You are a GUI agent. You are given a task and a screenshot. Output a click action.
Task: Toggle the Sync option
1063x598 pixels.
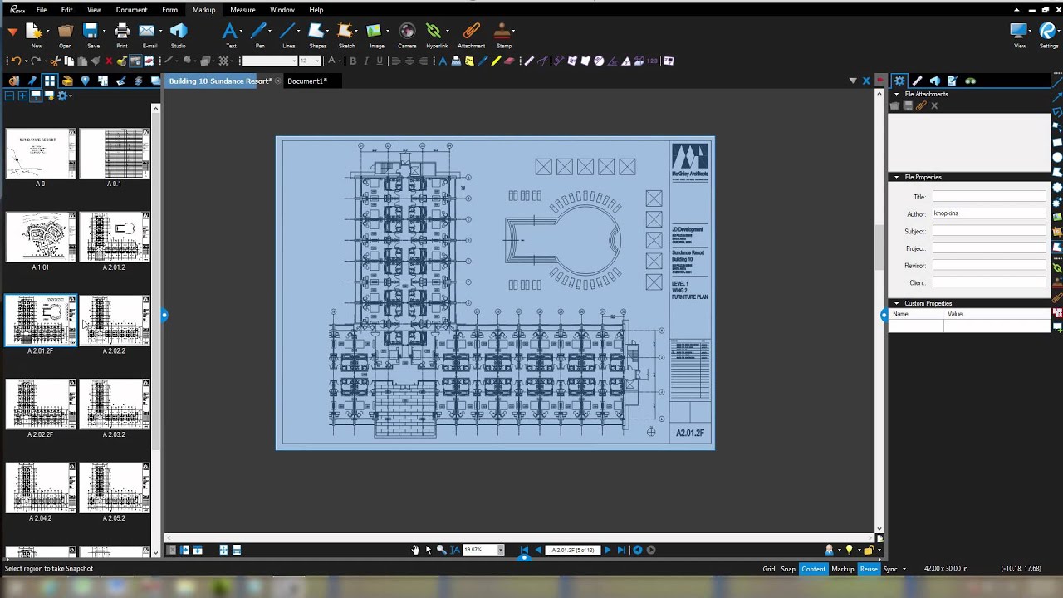[890, 569]
